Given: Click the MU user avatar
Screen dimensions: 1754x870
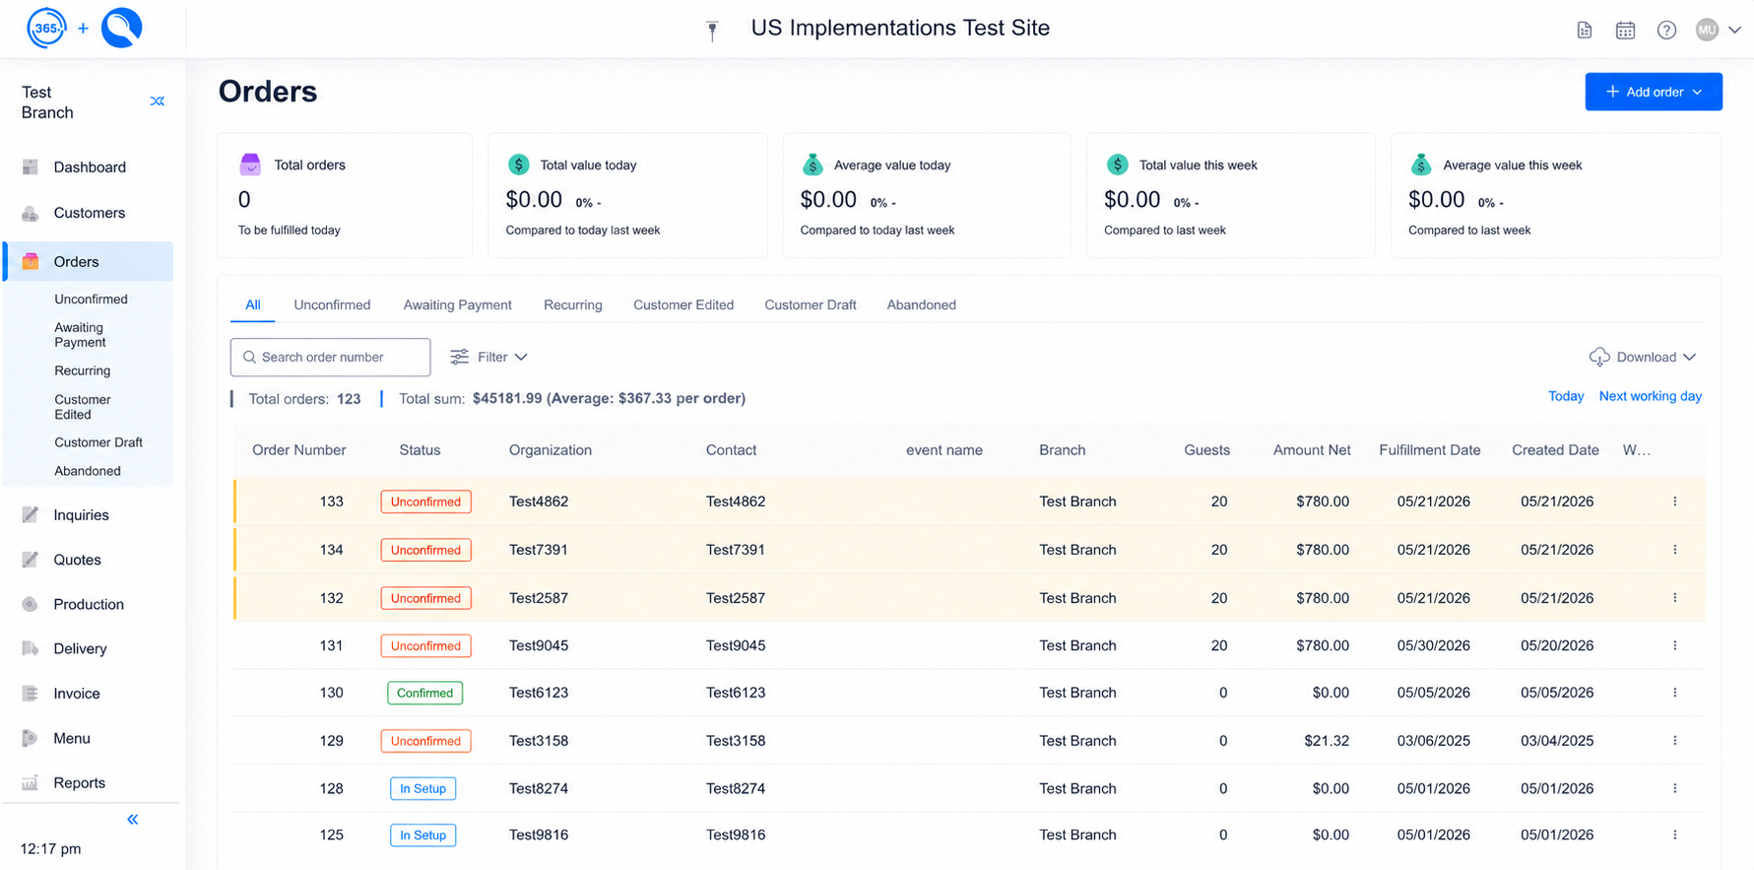Looking at the screenshot, I should tap(1708, 30).
